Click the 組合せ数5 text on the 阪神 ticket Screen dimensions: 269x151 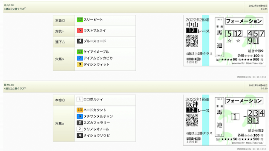pyautogui.click(x=256, y=131)
